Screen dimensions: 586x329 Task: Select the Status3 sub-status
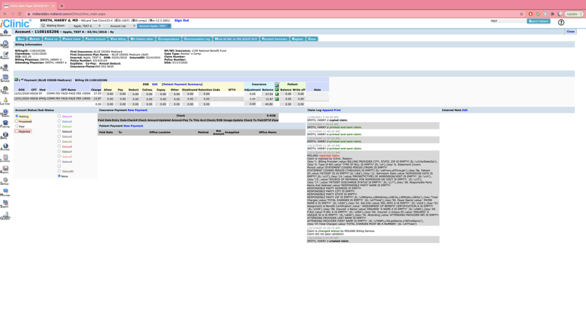pyautogui.click(x=59, y=132)
